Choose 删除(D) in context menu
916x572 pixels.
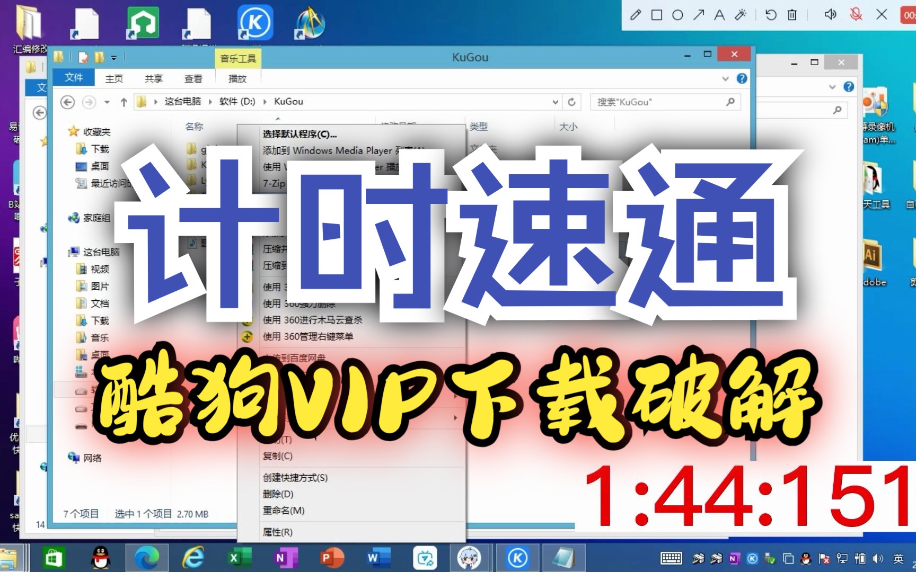point(278,494)
